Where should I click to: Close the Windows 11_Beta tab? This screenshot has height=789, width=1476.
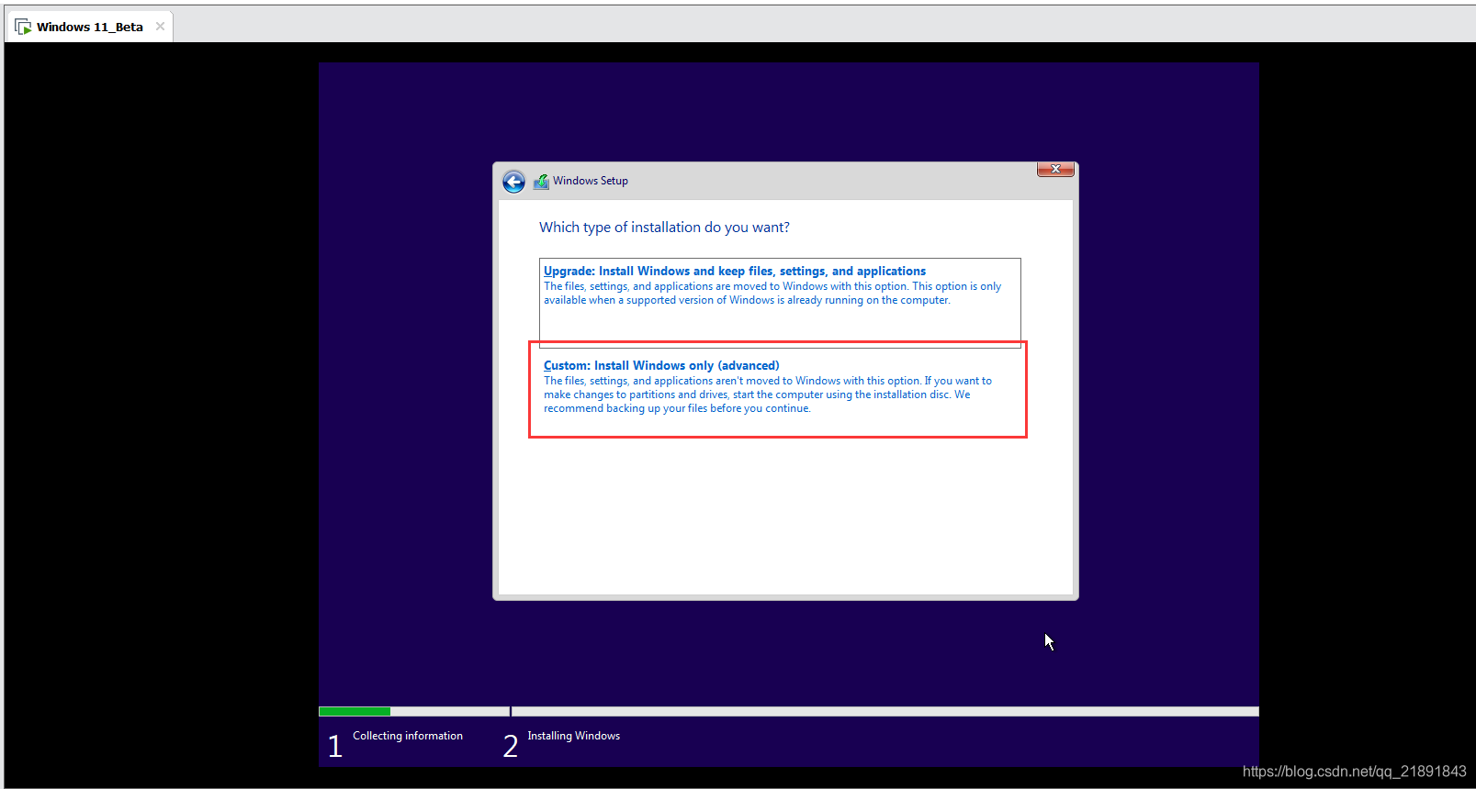point(161,27)
